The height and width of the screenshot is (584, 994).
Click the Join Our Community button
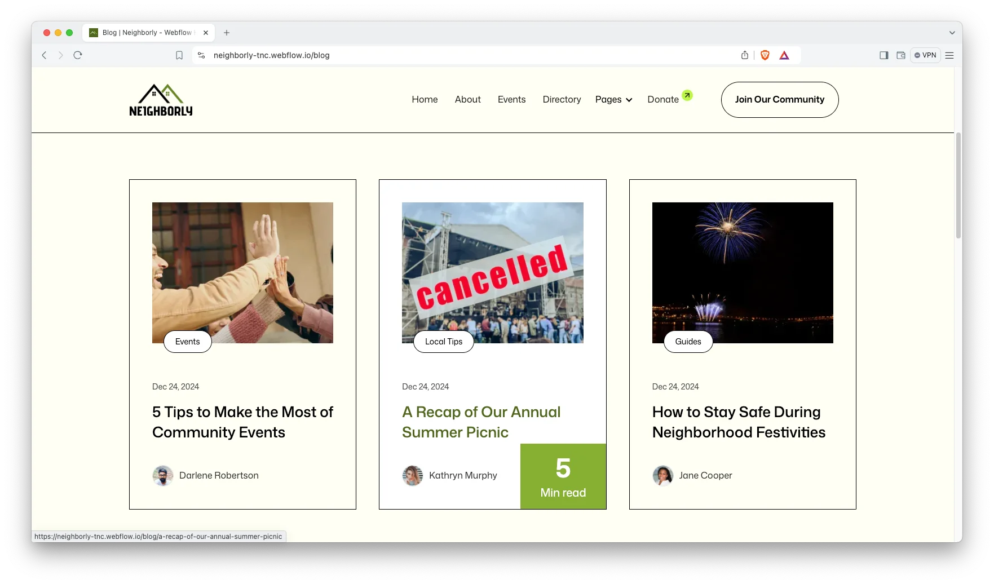pos(779,100)
